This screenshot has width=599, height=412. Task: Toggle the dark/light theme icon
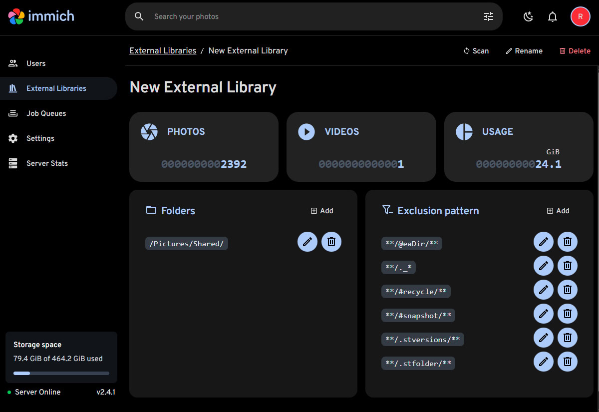click(528, 16)
